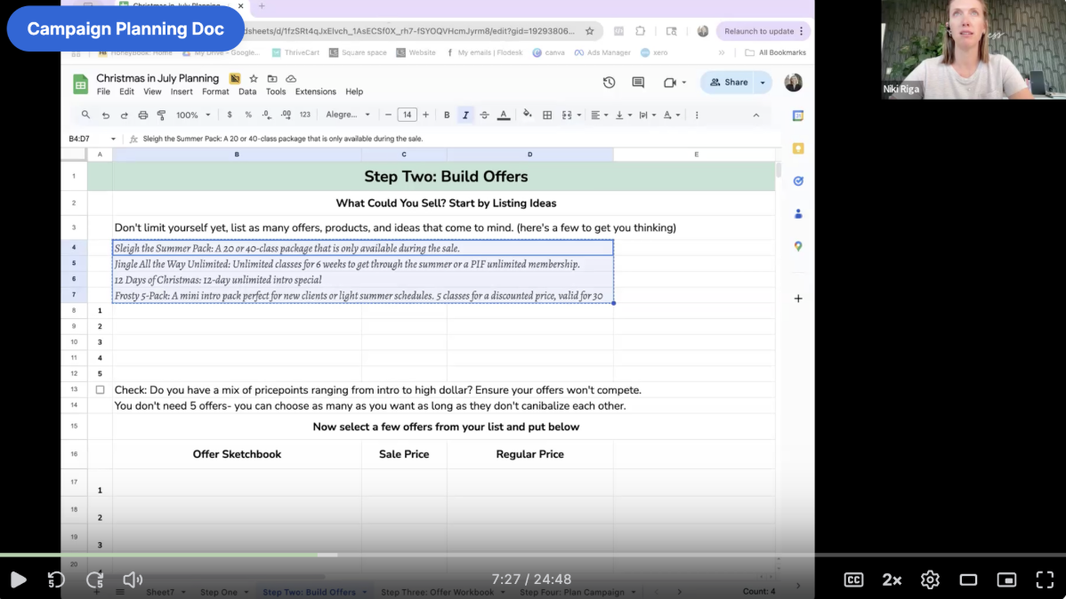Toggle italic formatting

tap(465, 116)
